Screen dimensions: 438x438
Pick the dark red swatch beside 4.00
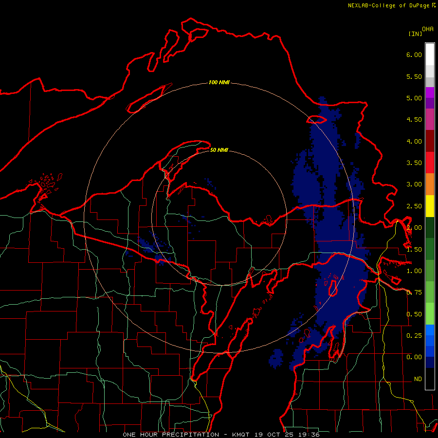click(430, 141)
